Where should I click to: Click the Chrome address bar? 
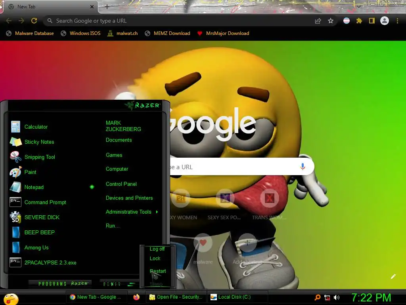(179, 21)
